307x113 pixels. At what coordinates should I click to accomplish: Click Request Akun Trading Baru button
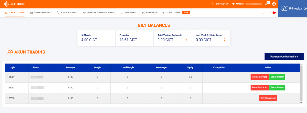[x=284, y=57]
